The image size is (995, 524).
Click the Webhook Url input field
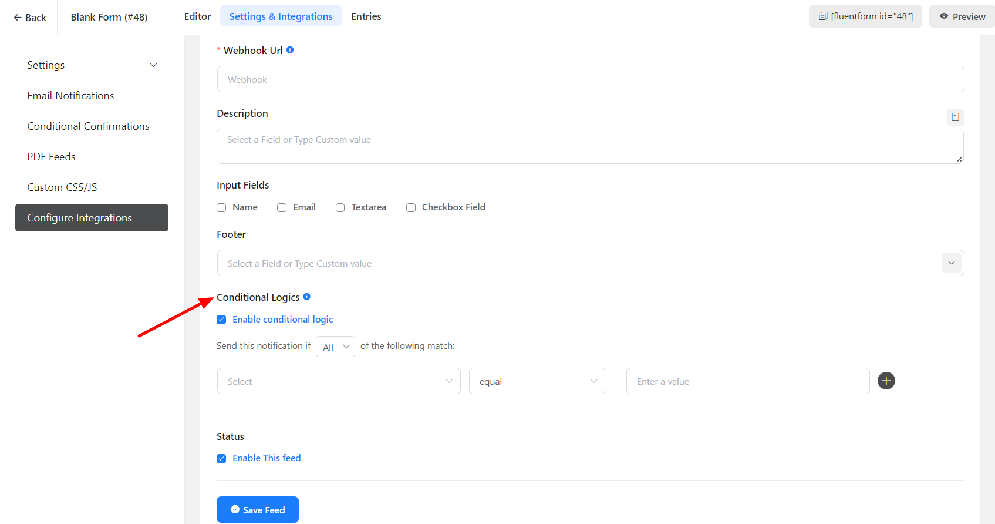click(x=590, y=79)
